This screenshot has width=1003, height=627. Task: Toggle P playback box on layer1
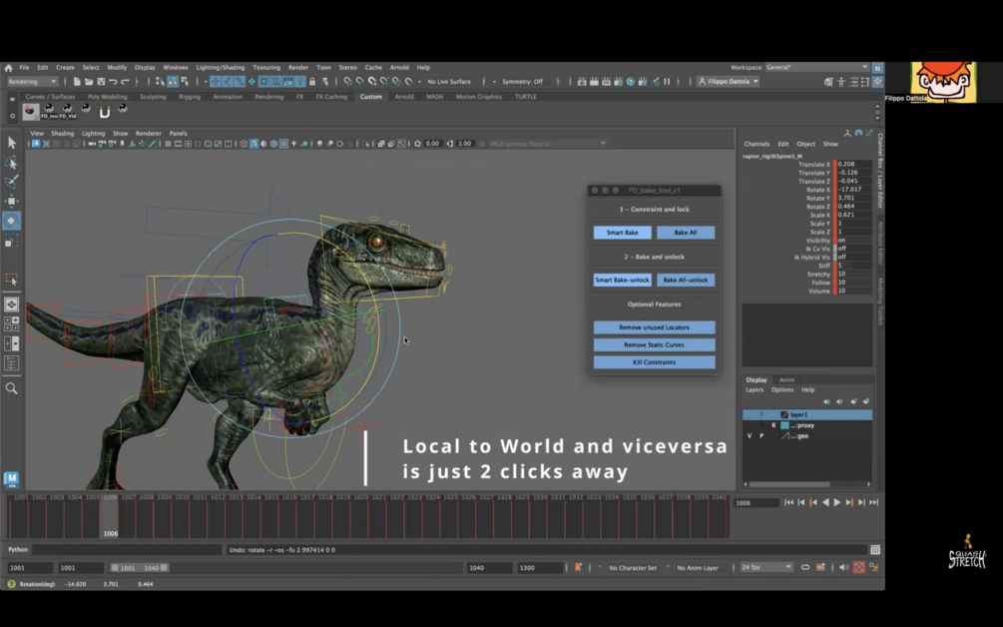point(761,414)
